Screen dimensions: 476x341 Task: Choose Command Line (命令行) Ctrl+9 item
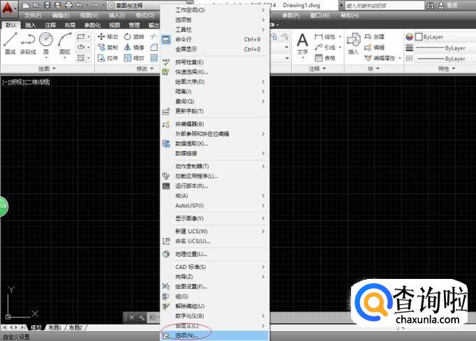click(x=215, y=39)
